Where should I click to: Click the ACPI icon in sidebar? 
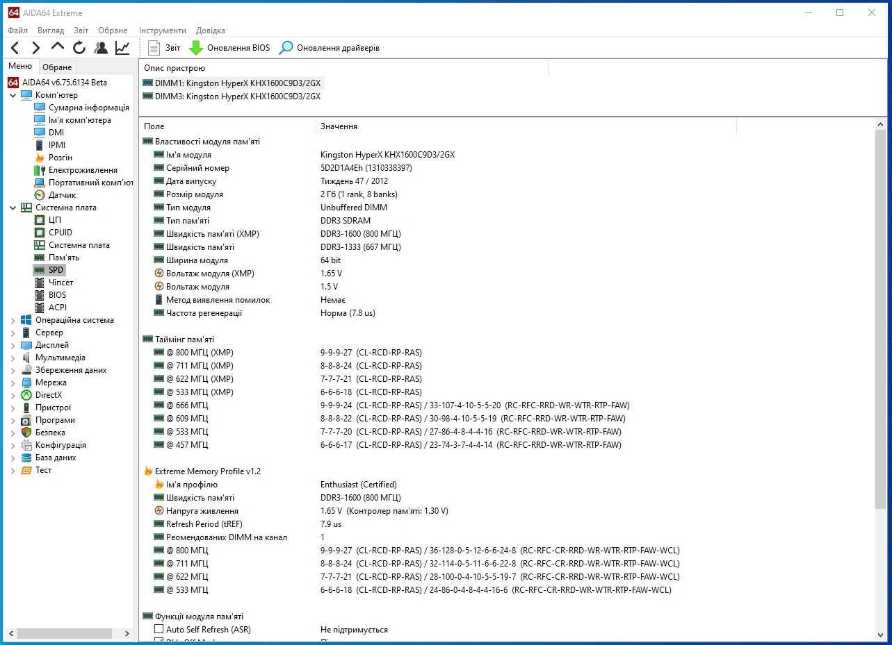[x=40, y=308]
